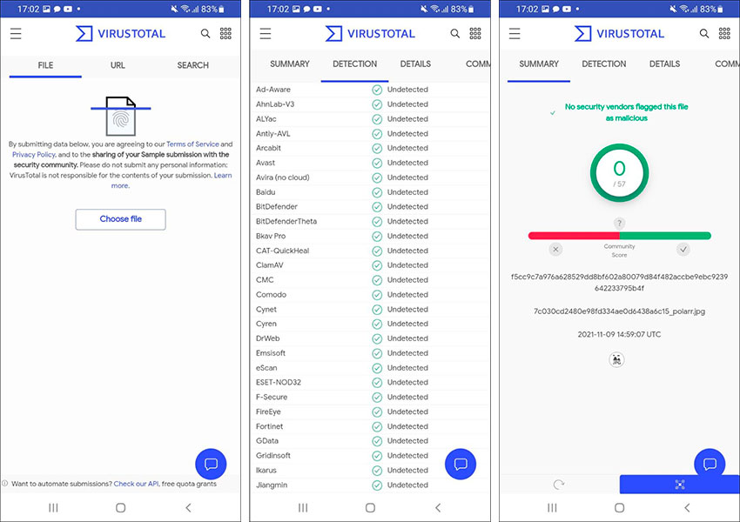Open hamburger menu on the file upload screen
This screenshot has height=522, width=740.
click(16, 34)
